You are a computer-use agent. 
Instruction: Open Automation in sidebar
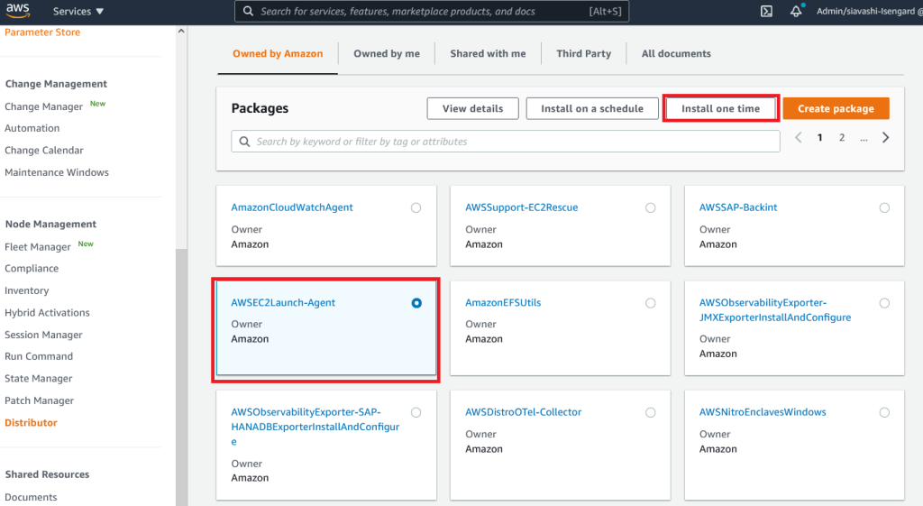(x=32, y=128)
